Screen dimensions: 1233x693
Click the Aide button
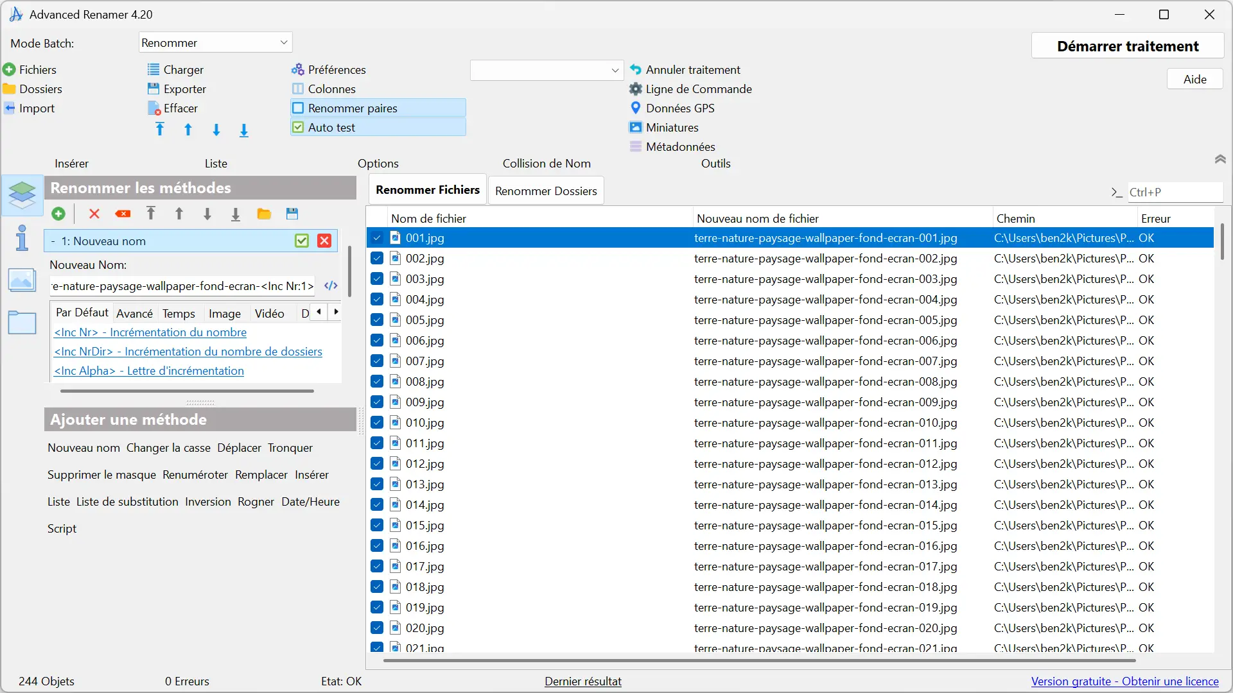[x=1194, y=79]
